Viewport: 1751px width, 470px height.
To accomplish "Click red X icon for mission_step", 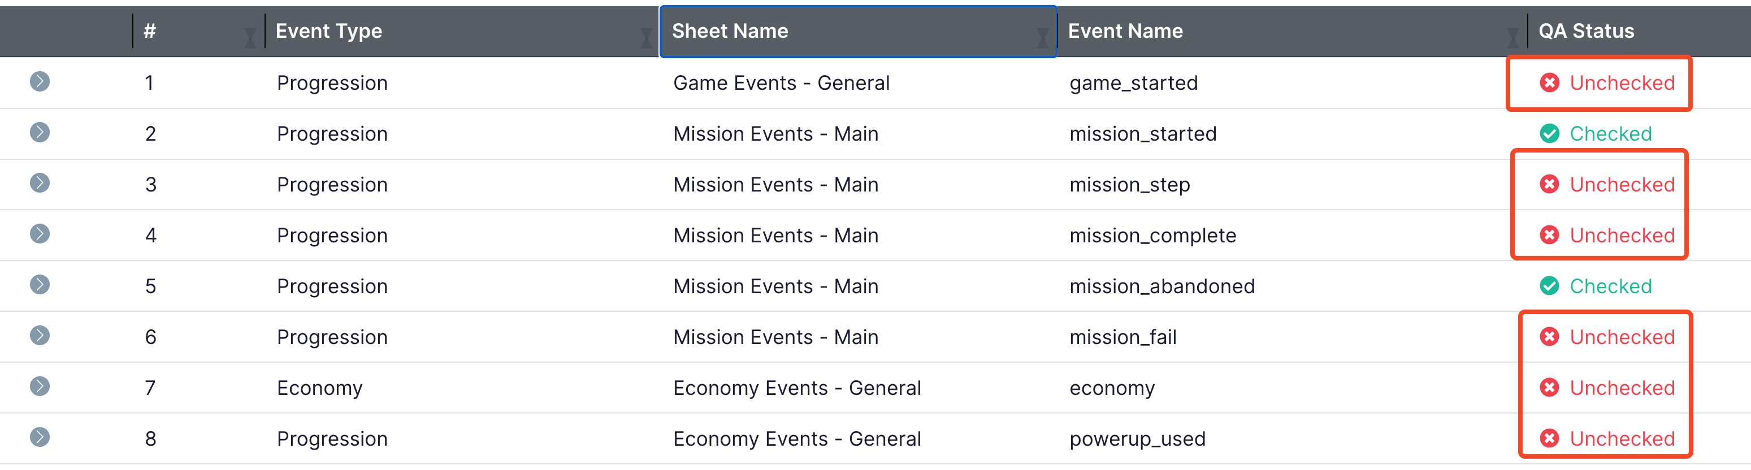I will point(1549,184).
